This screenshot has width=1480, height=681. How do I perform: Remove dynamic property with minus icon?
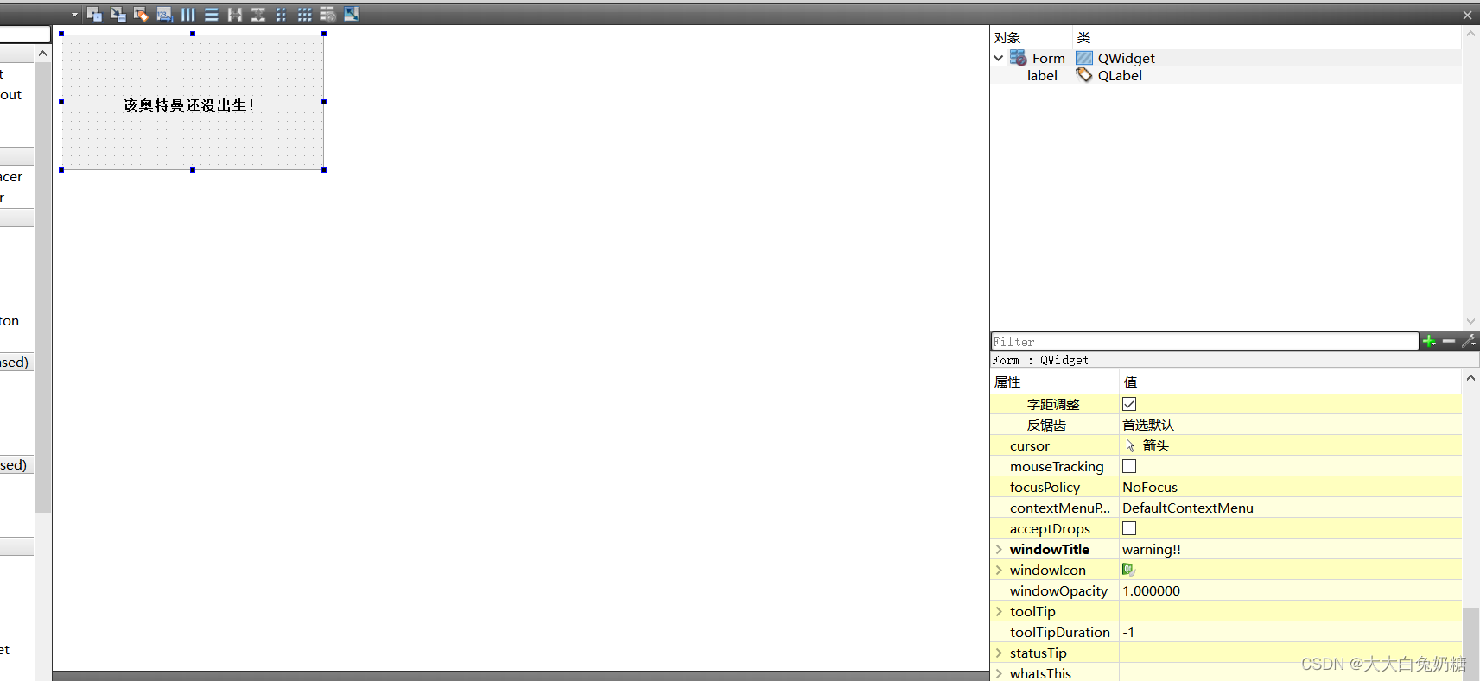pyautogui.click(x=1449, y=341)
